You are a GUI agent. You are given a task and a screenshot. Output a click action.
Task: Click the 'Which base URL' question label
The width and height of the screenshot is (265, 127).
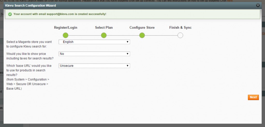[x=29, y=70]
